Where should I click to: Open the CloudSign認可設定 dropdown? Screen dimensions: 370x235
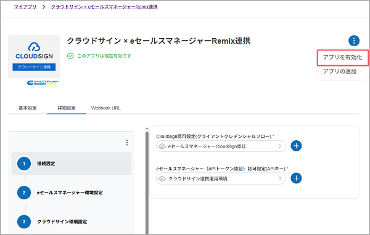click(x=221, y=146)
